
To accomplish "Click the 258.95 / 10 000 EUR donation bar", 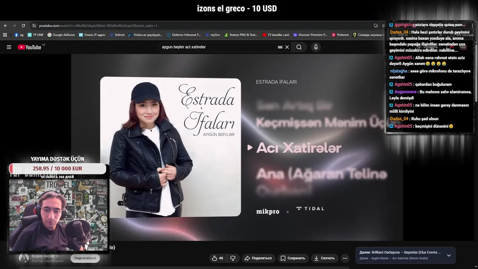I will (58, 168).
